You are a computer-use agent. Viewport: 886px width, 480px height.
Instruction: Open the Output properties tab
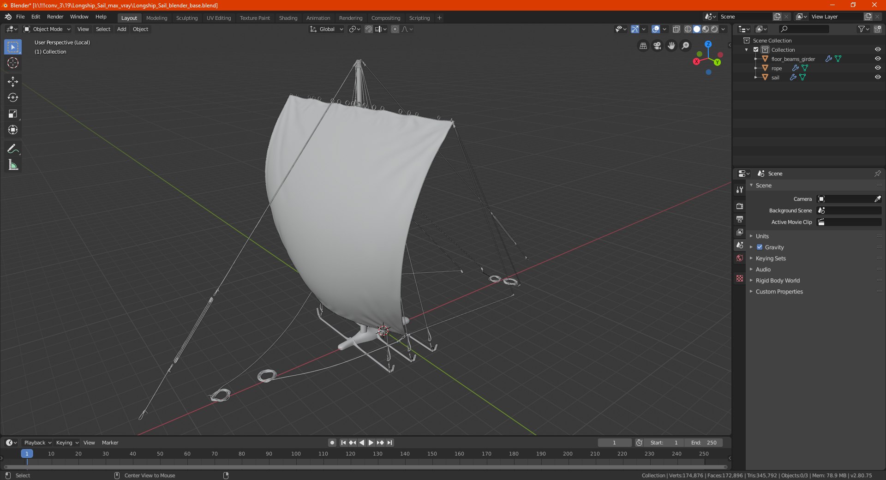click(740, 219)
